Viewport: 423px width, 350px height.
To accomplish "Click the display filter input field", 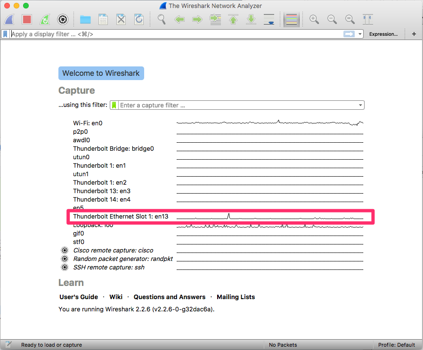I will [x=177, y=34].
